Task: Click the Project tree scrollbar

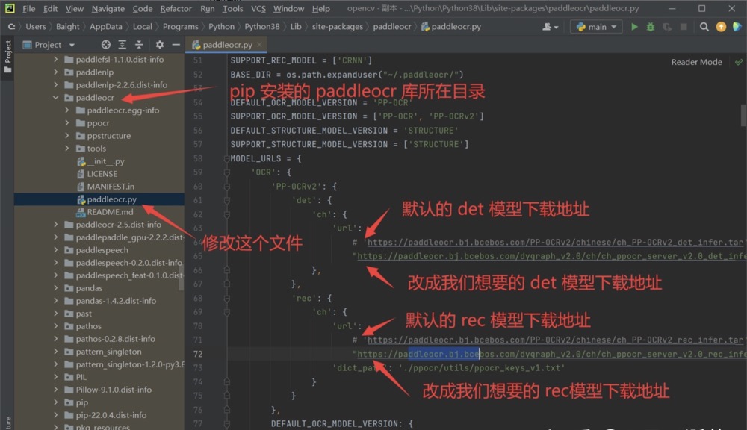Action: coord(181,278)
